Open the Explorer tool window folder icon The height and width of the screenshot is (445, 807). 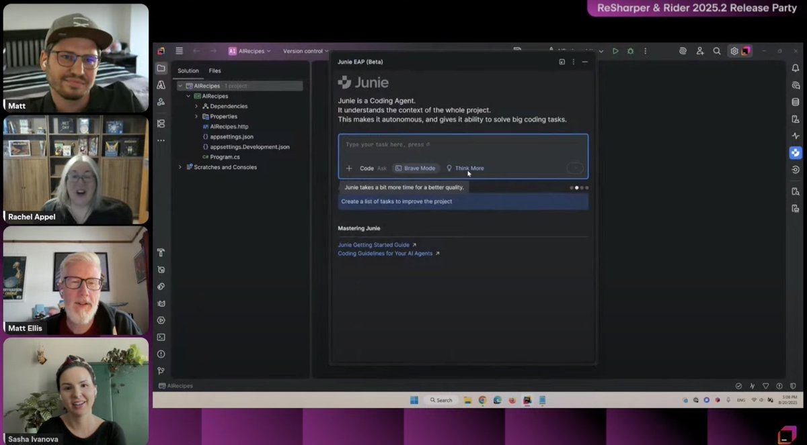[x=161, y=68]
